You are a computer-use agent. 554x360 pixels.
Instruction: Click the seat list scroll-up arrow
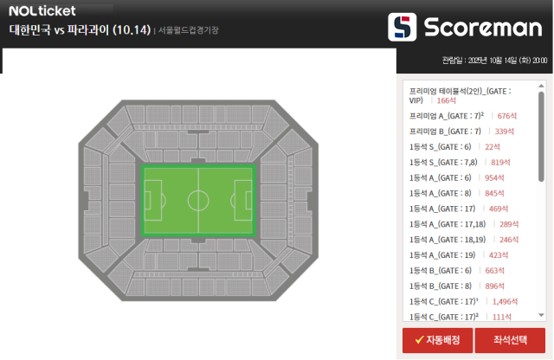point(541,87)
